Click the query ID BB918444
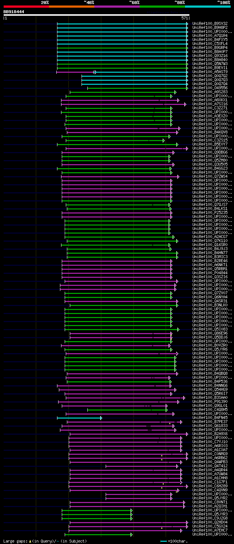Screen dimensions: 234x544 [x=14, y=12]
